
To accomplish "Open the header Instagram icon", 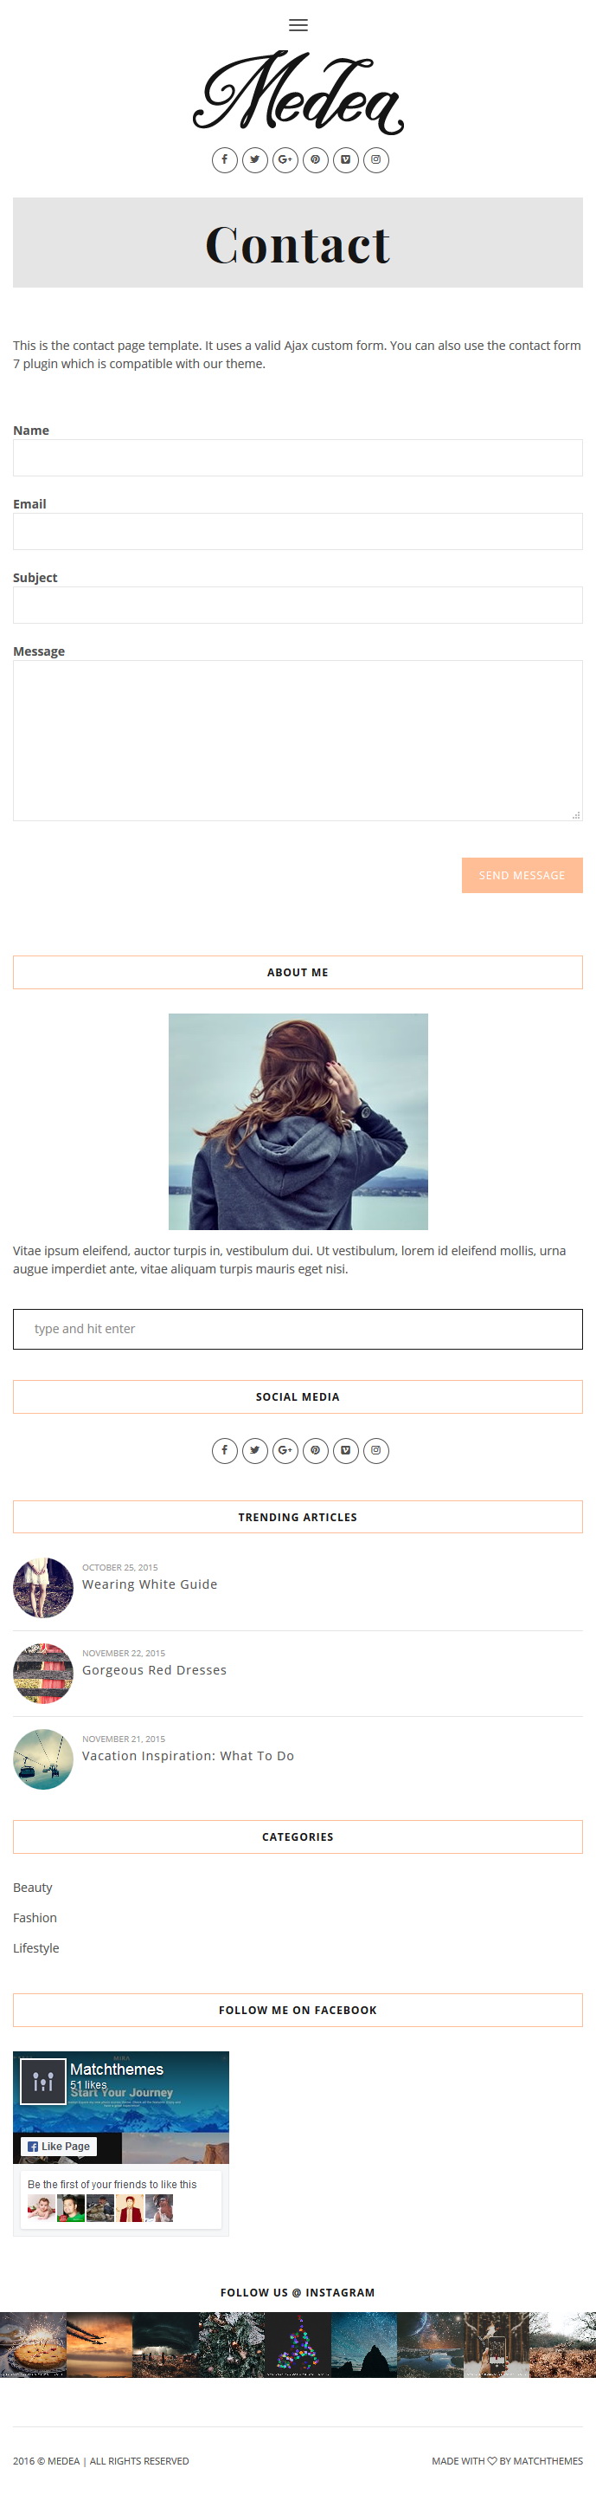I will 375,159.
